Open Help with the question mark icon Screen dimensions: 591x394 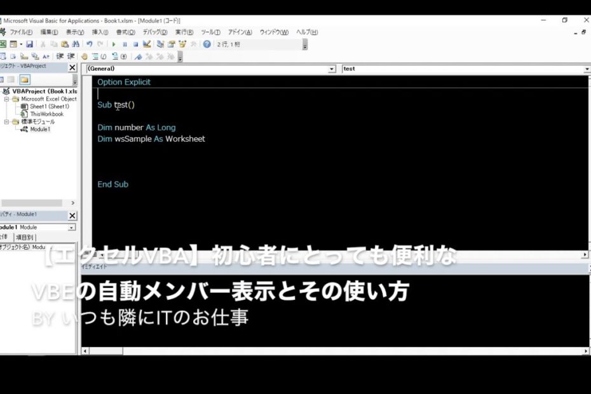pos(207,44)
